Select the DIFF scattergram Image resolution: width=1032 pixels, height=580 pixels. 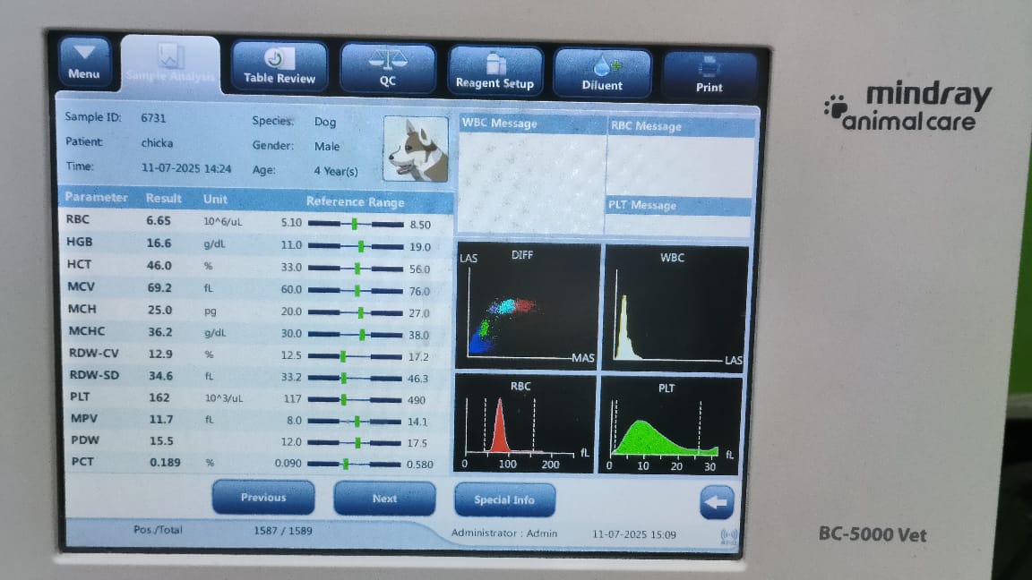point(528,306)
